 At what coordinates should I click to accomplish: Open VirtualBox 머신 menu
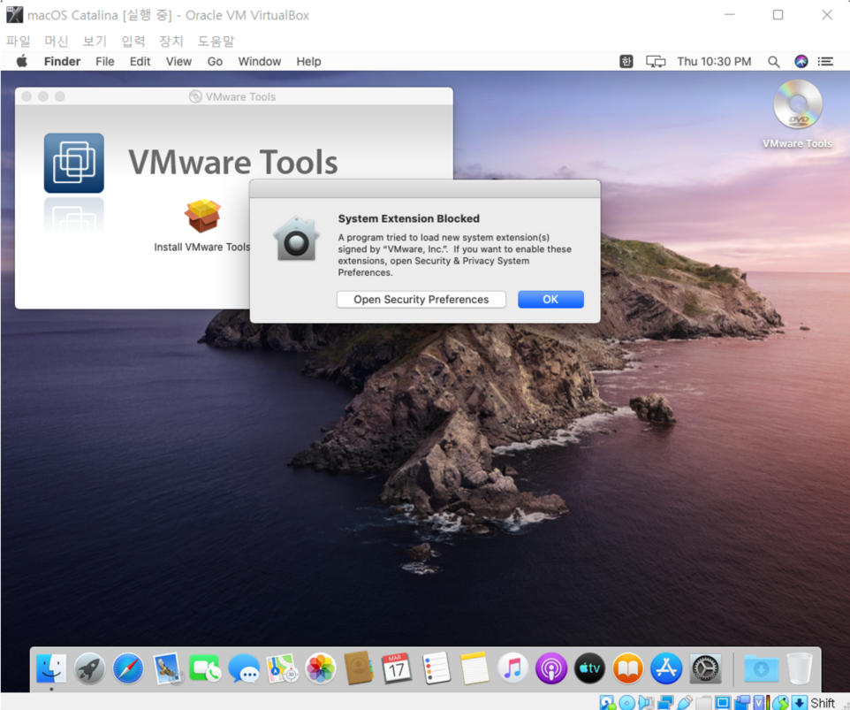57,42
